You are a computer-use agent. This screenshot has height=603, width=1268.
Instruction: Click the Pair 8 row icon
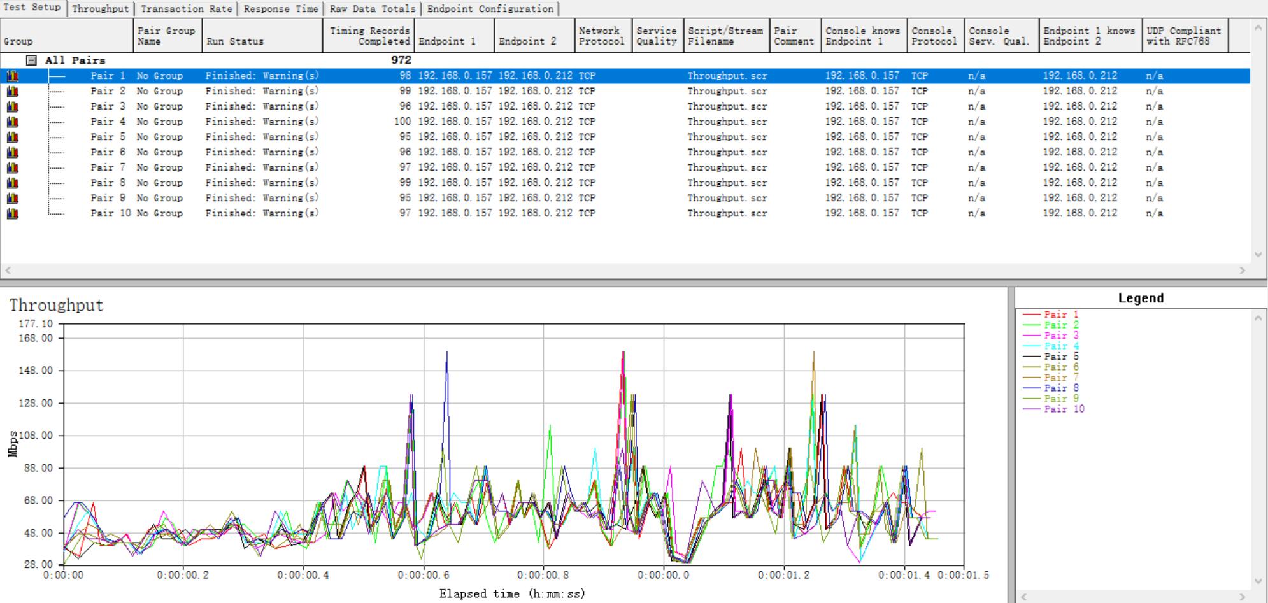(x=13, y=183)
